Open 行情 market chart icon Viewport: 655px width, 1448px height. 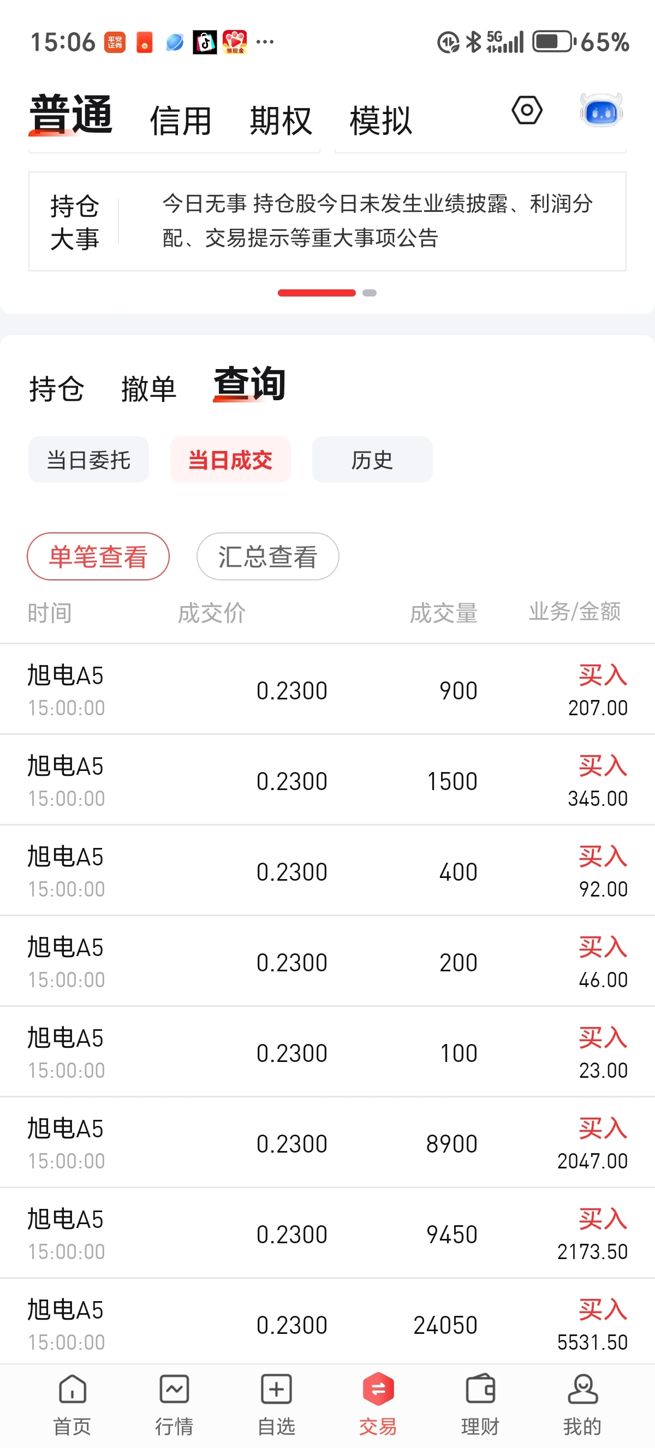tap(174, 1390)
